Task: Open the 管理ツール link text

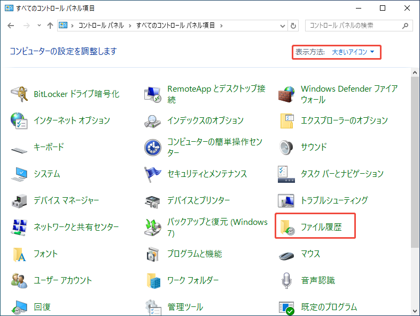Action: coord(185,307)
